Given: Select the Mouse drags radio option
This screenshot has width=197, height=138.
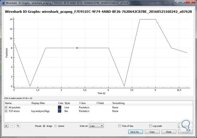Looking at the screenshot, I should tap(44, 126).
